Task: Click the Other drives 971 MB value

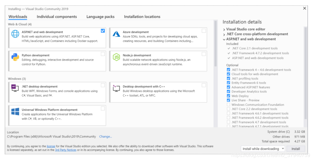Action: point(300,137)
